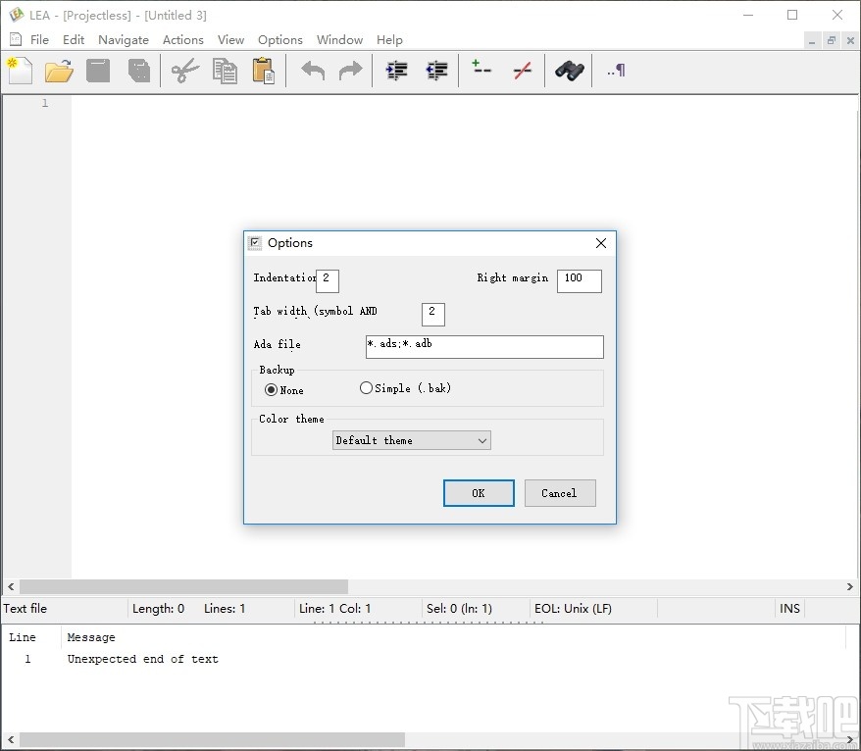Copy with the double-page toolbar icon

[x=225, y=71]
